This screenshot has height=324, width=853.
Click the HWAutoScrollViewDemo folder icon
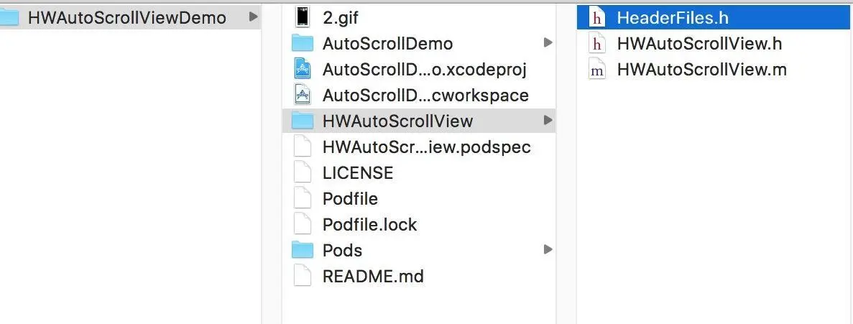[9, 17]
